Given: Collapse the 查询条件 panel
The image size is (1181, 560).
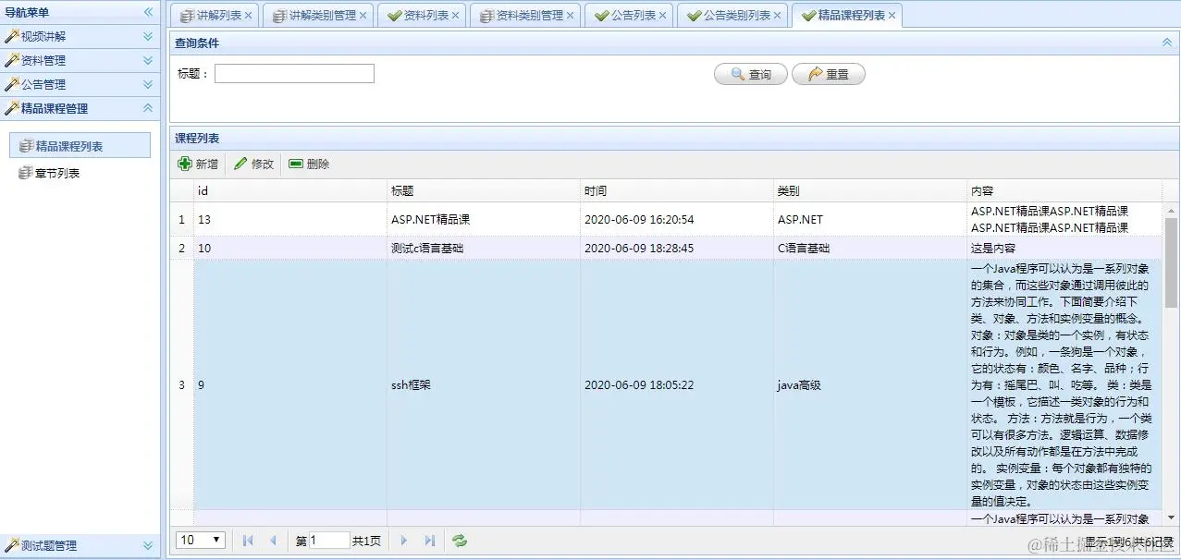Looking at the screenshot, I should click(x=1167, y=42).
